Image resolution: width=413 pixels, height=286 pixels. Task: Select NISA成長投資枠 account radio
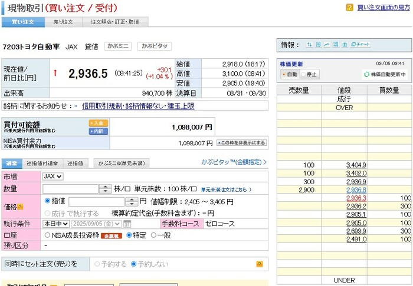47,235
